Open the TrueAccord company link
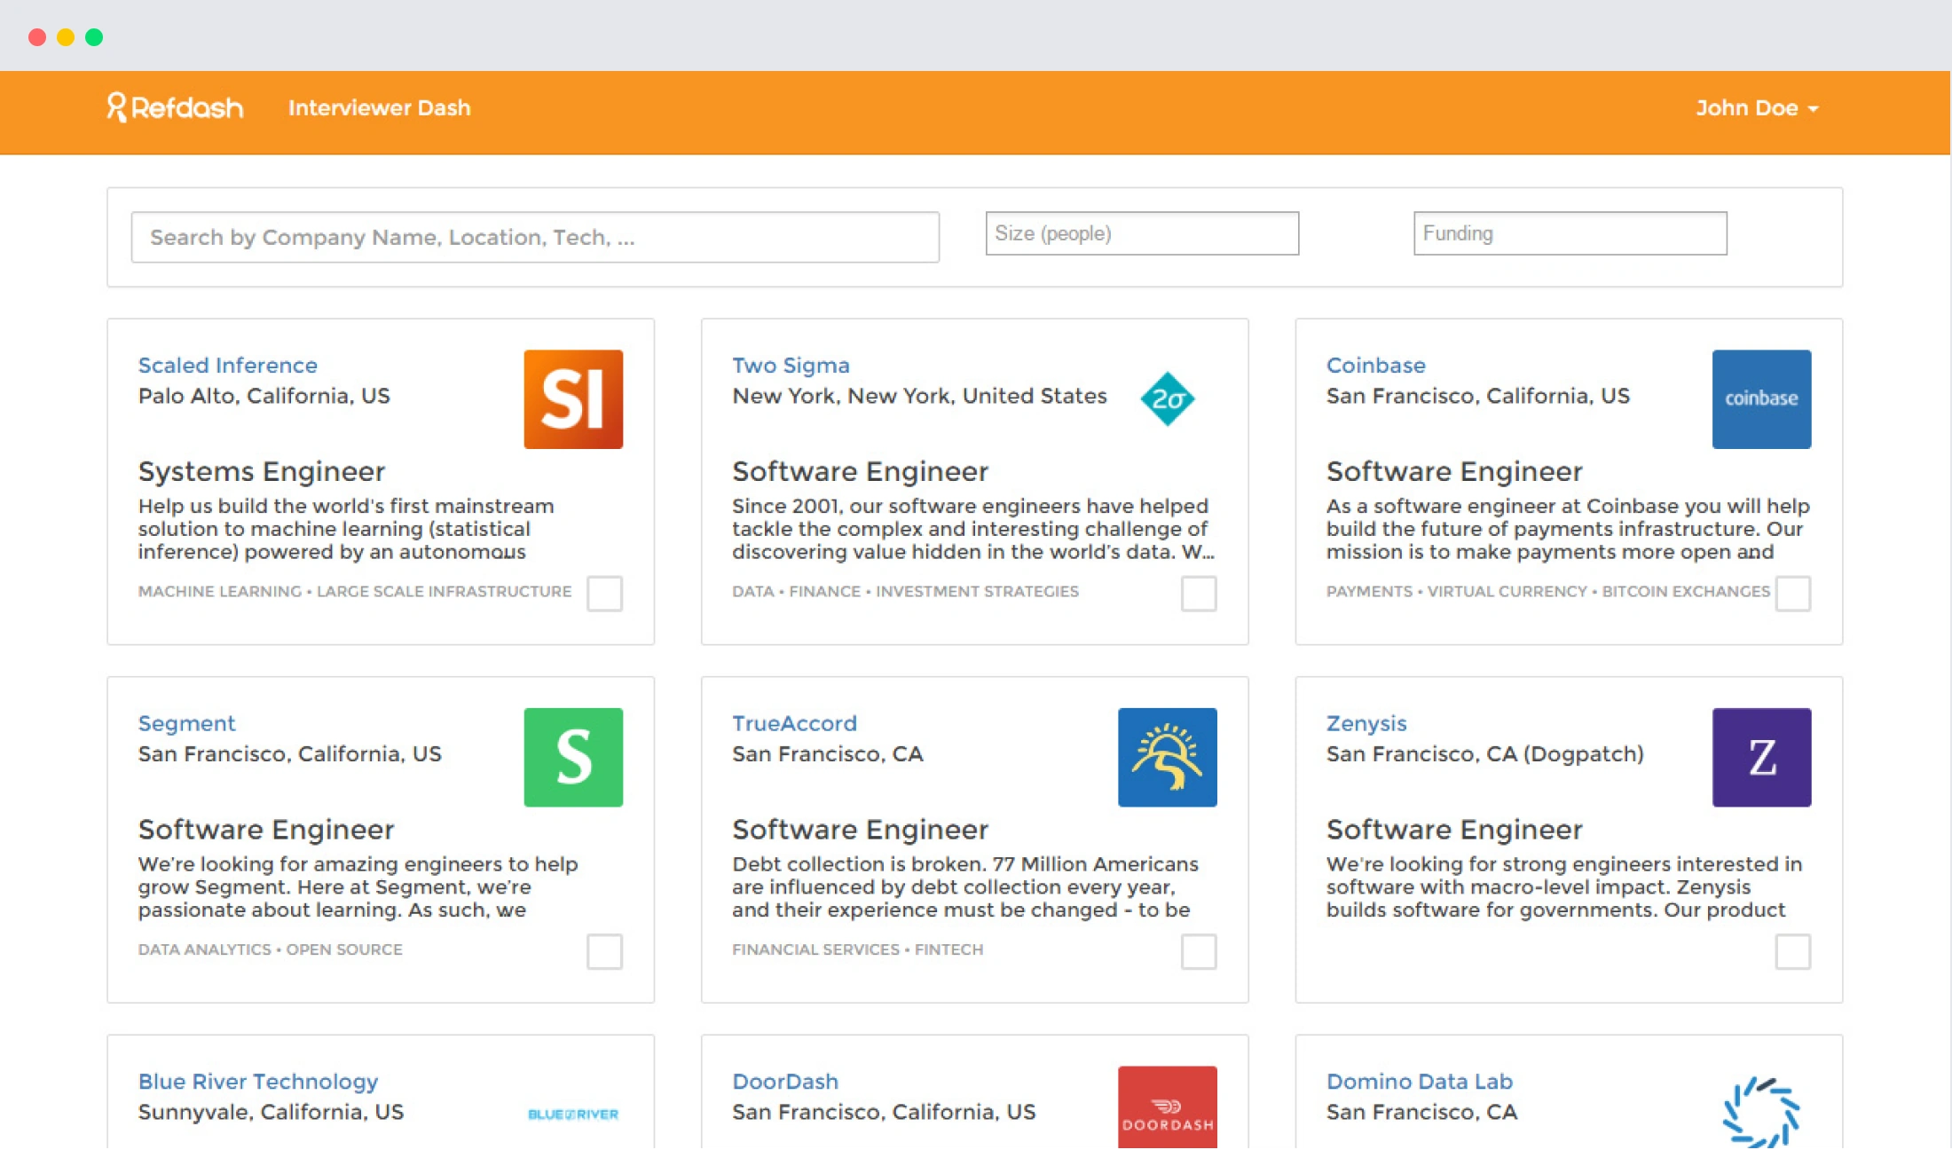1952x1150 pixels. (794, 723)
